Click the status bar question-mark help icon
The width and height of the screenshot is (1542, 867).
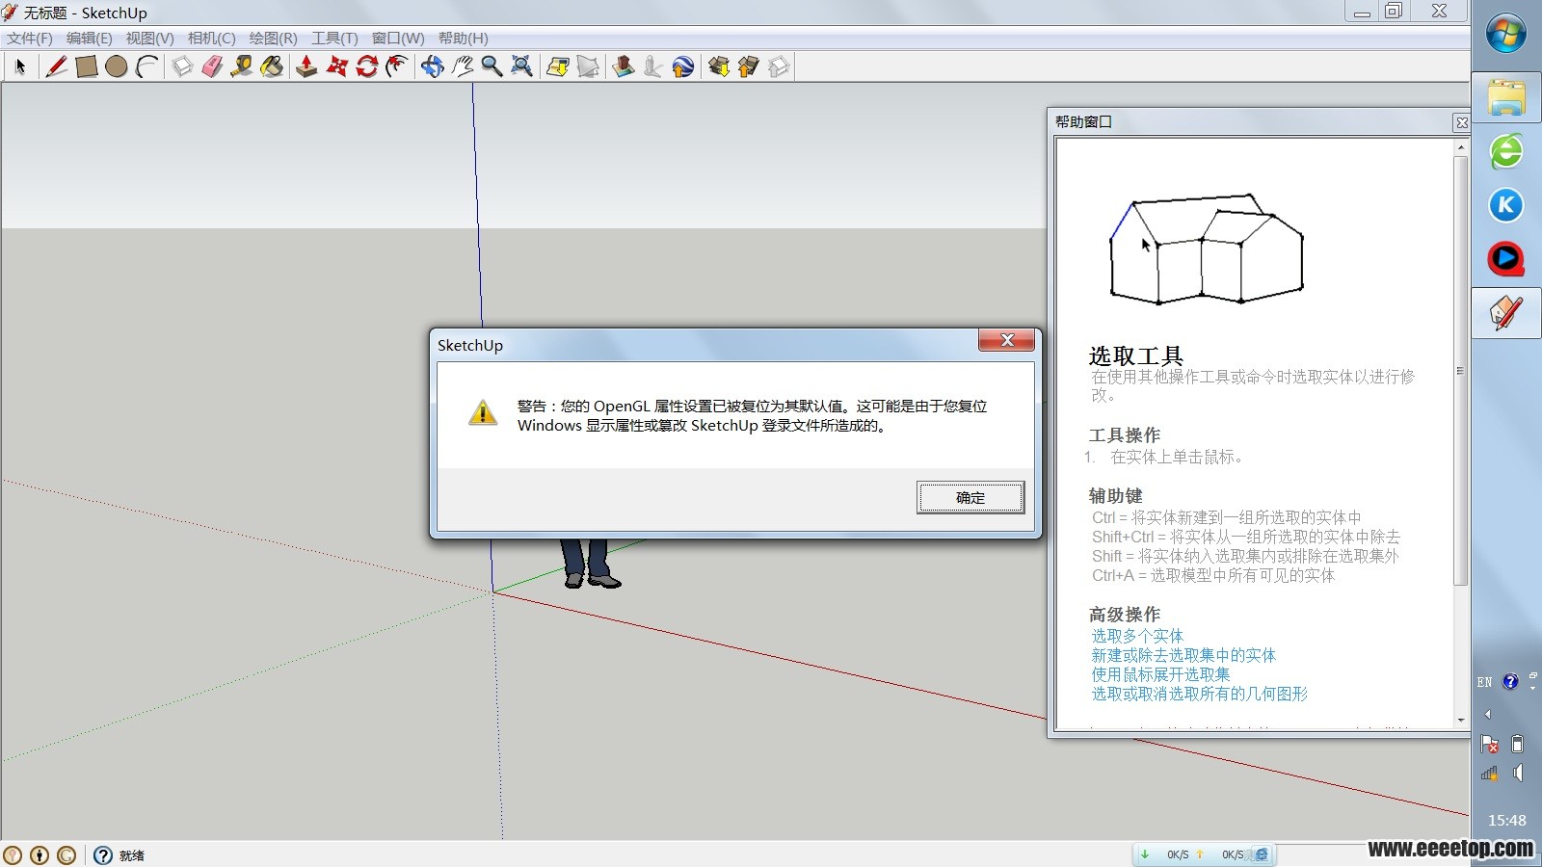[x=103, y=854]
